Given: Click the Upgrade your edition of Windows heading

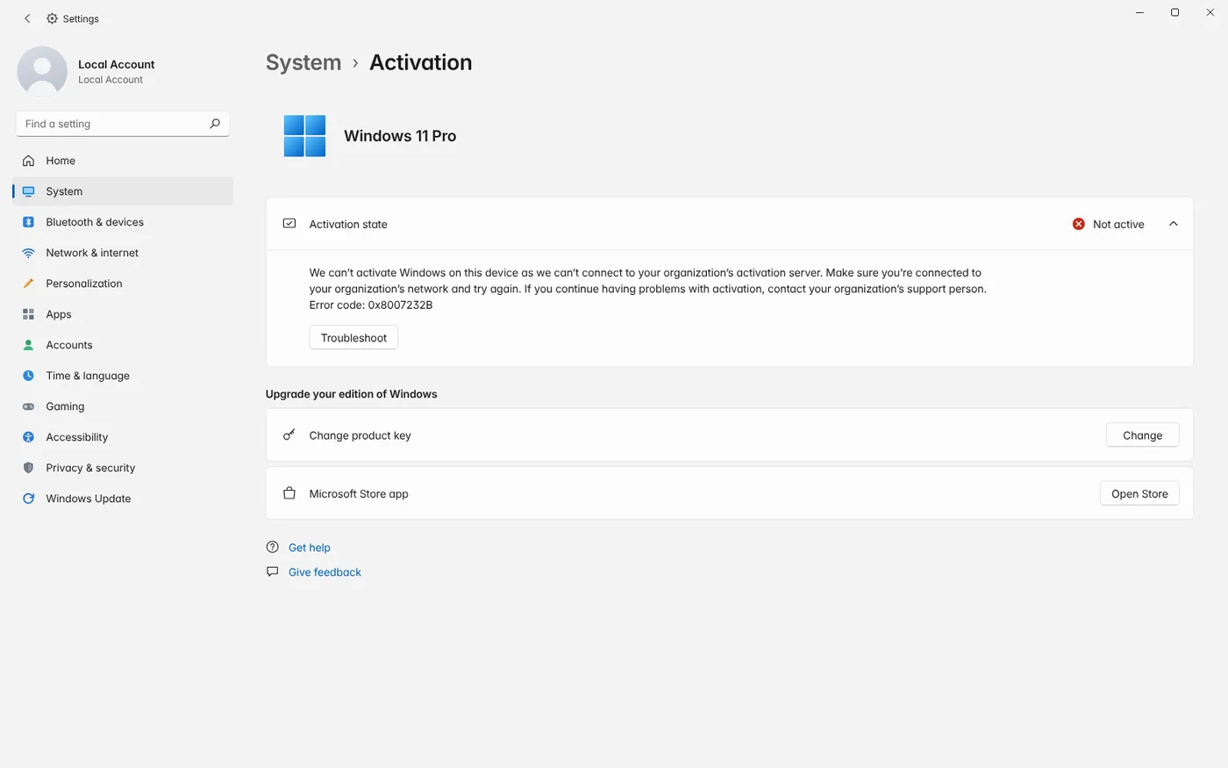Looking at the screenshot, I should coord(351,394).
